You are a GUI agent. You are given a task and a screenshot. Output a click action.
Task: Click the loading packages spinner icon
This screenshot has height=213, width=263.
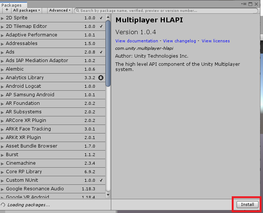(3, 205)
